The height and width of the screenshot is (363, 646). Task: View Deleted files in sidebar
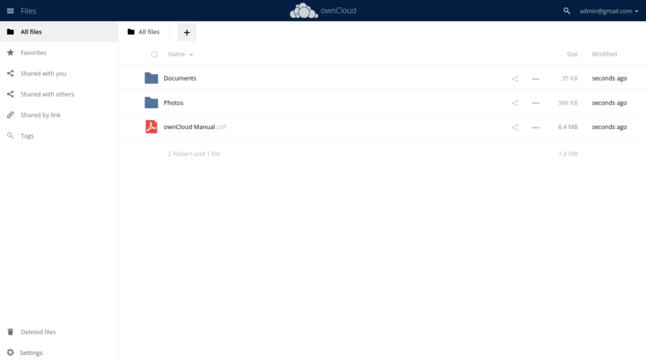[x=38, y=332]
